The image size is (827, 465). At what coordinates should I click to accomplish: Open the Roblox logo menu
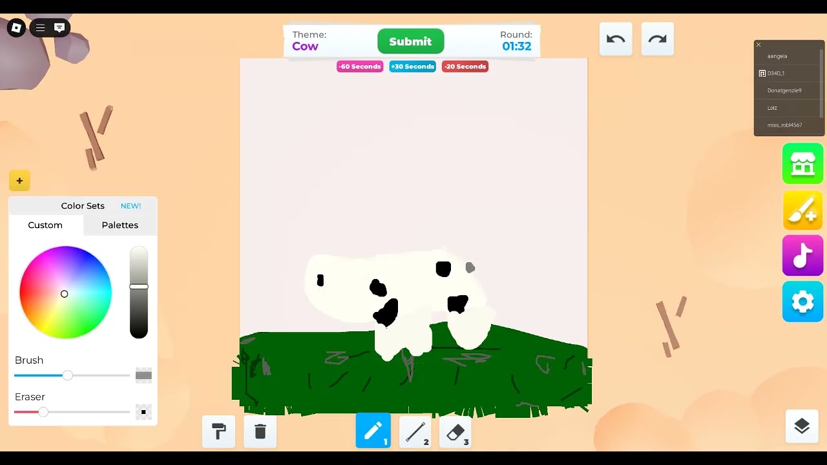tap(16, 28)
